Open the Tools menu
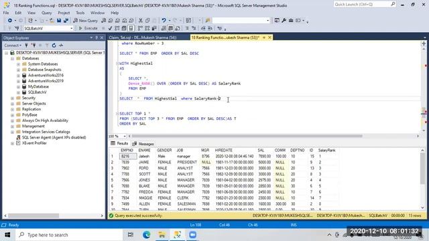 (80, 13)
